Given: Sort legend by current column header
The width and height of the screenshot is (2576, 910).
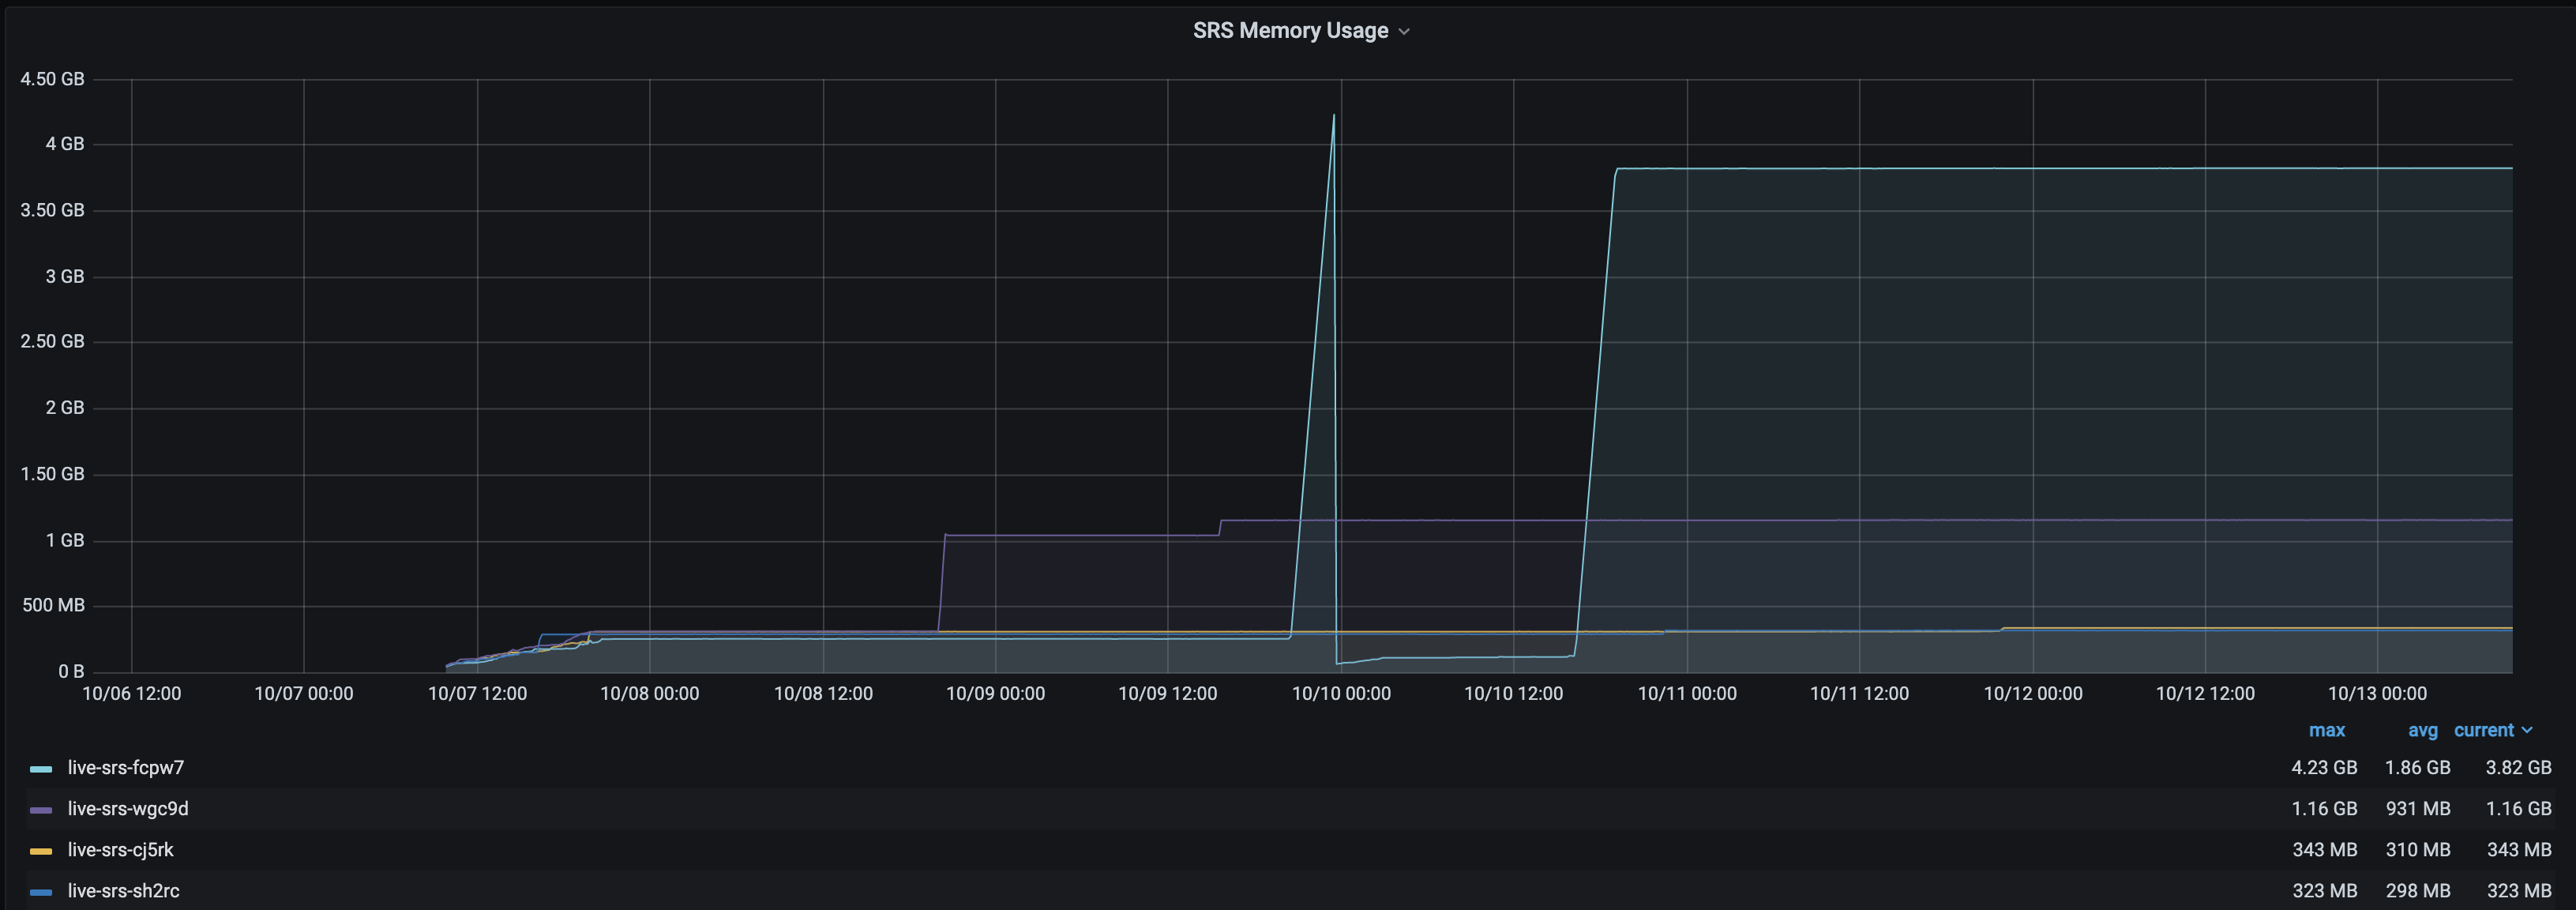Looking at the screenshot, I should [2483, 730].
